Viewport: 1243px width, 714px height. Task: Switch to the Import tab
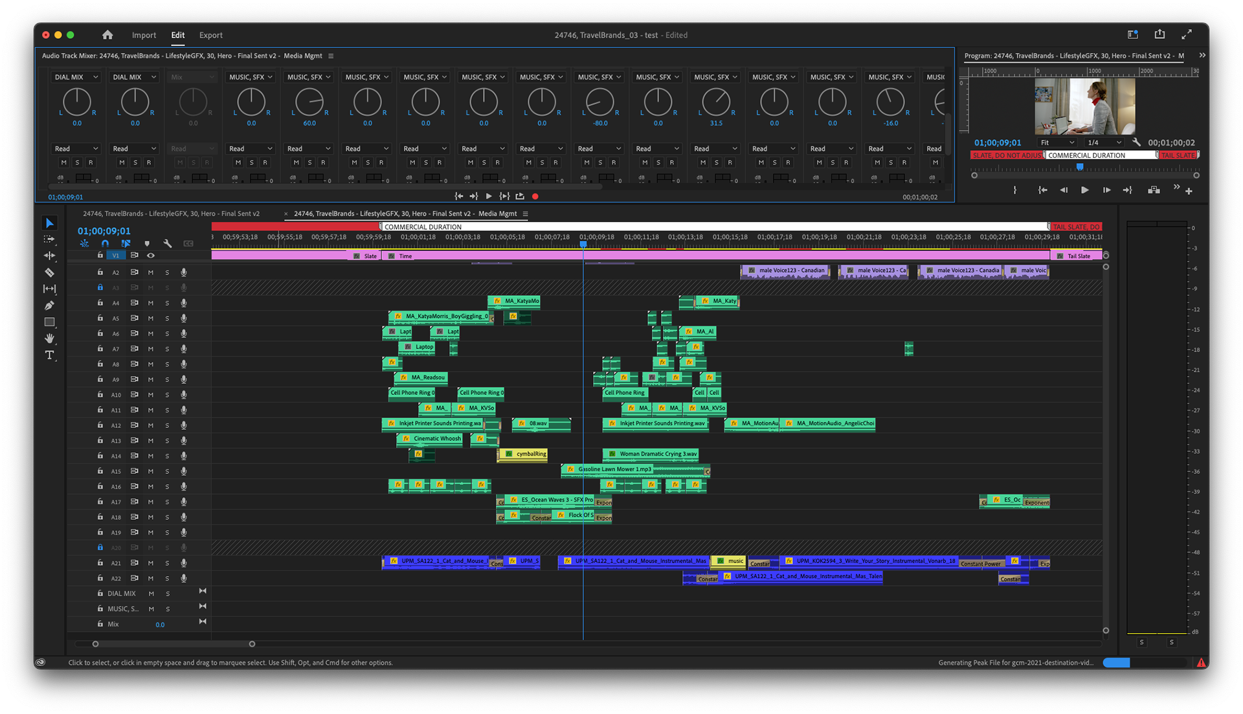(x=144, y=35)
